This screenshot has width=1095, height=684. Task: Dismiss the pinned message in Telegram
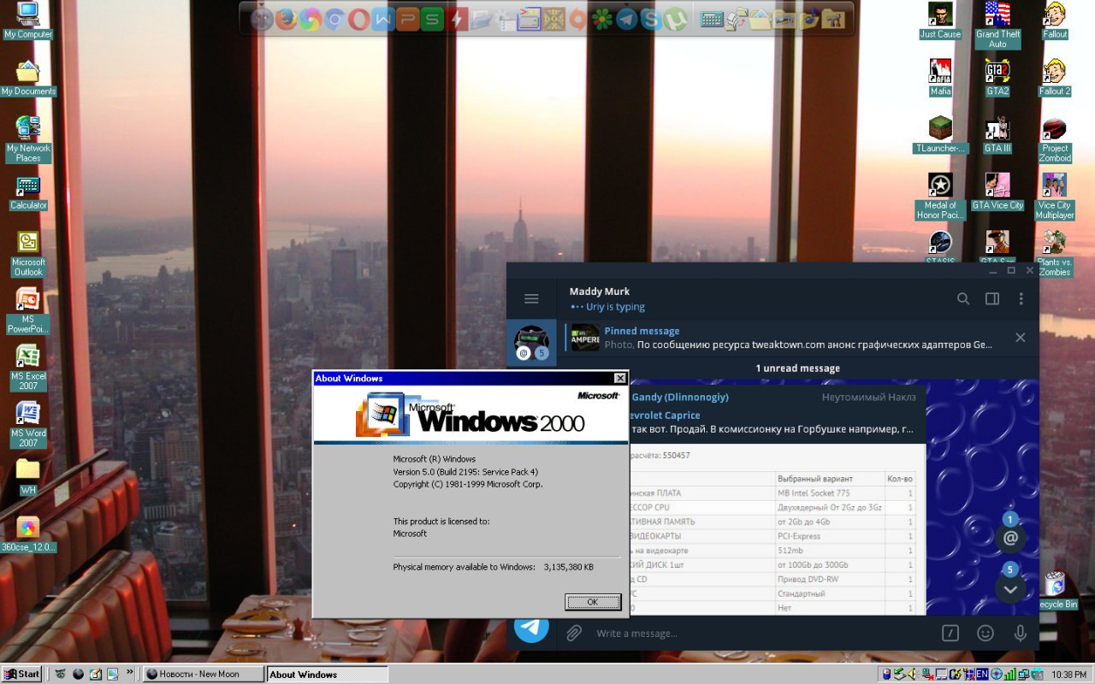tap(1020, 338)
